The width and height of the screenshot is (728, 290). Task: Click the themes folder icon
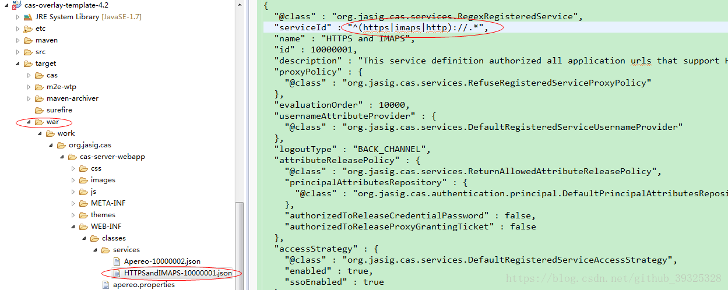point(84,215)
